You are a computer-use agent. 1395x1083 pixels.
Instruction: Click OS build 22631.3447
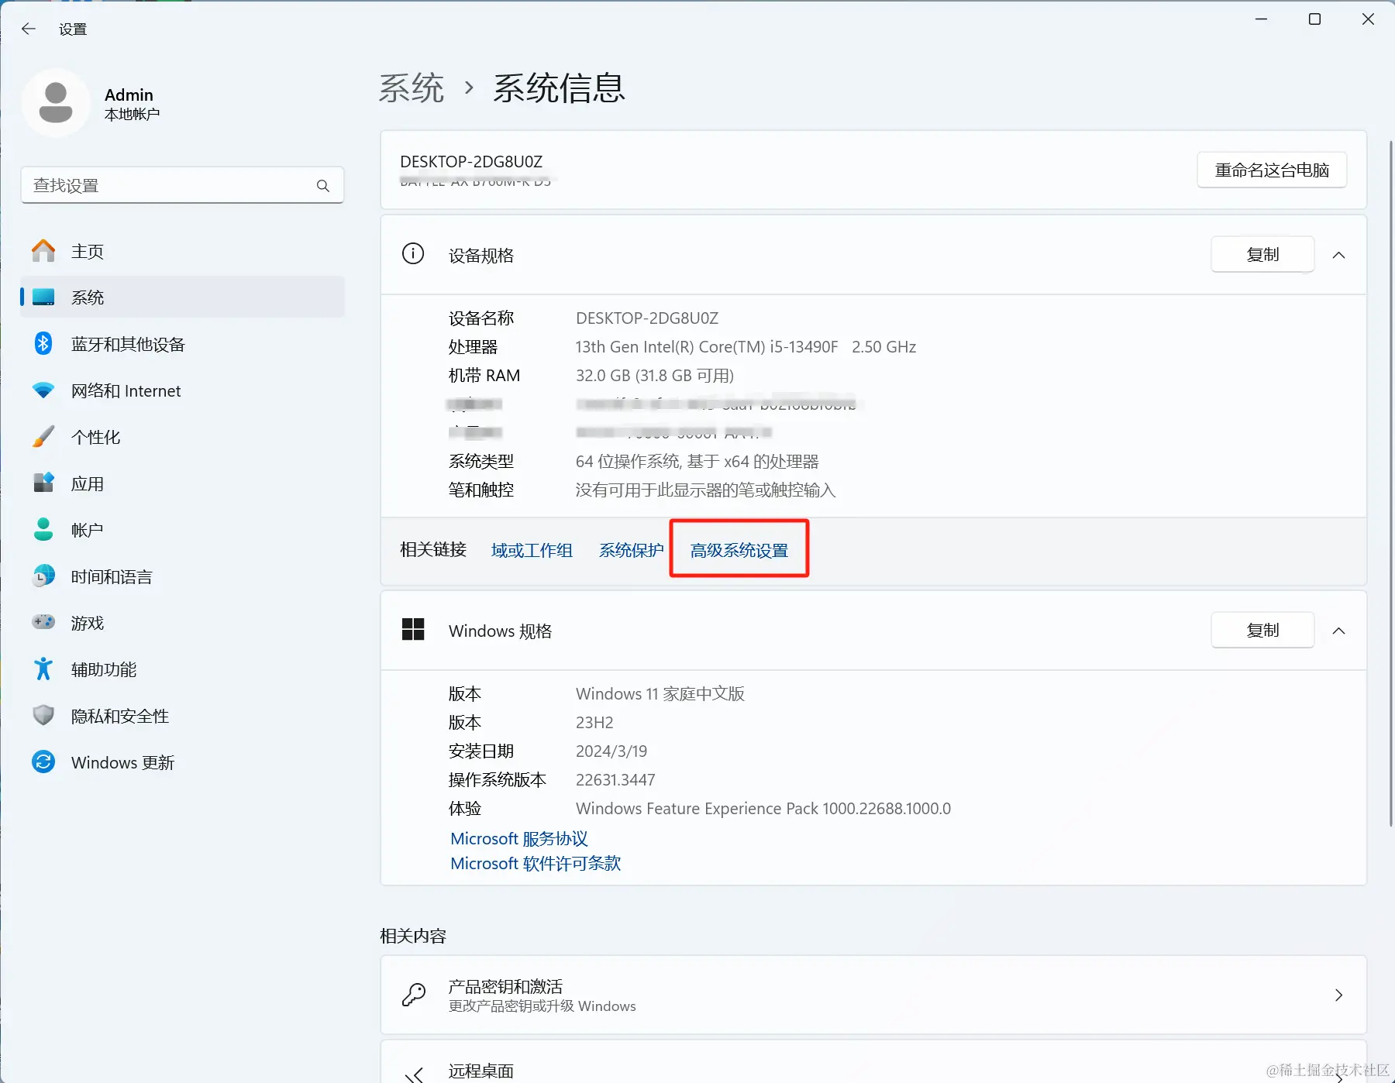(x=615, y=780)
